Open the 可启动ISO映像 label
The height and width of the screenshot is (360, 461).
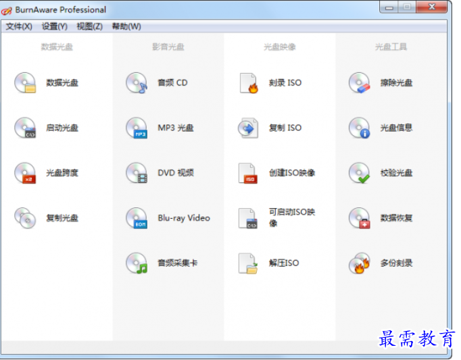(x=292, y=217)
